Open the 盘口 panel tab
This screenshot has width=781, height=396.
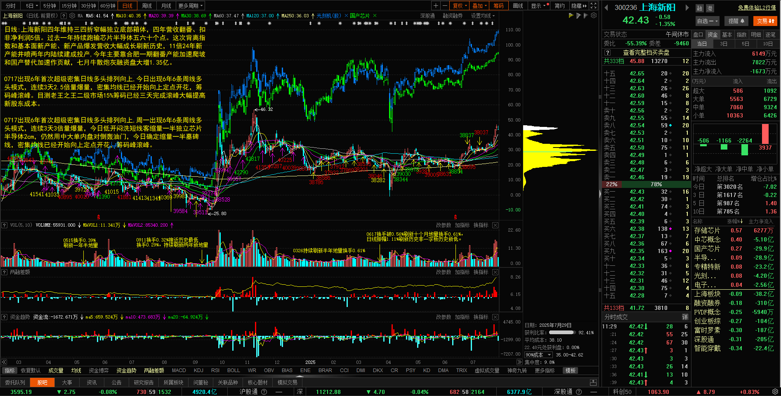(698, 35)
